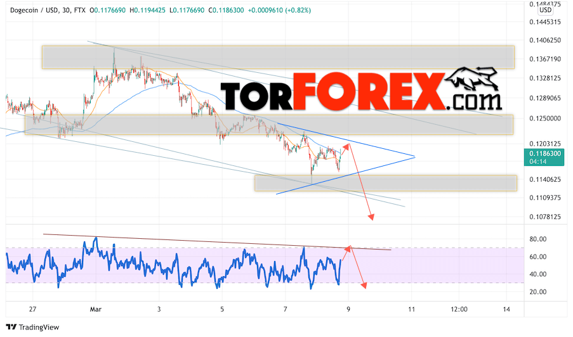Click the Mar label on time axis
The height and width of the screenshot is (337, 573).
pyautogui.click(x=95, y=309)
